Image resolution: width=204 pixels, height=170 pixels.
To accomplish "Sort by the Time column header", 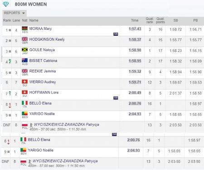I will [x=135, y=20].
